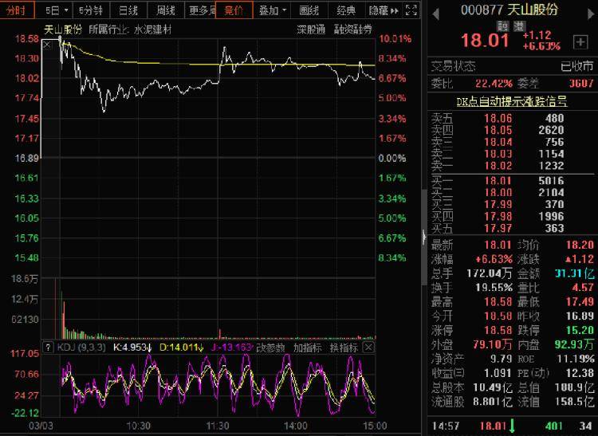Toggle the 竞价 auction view

[234, 10]
